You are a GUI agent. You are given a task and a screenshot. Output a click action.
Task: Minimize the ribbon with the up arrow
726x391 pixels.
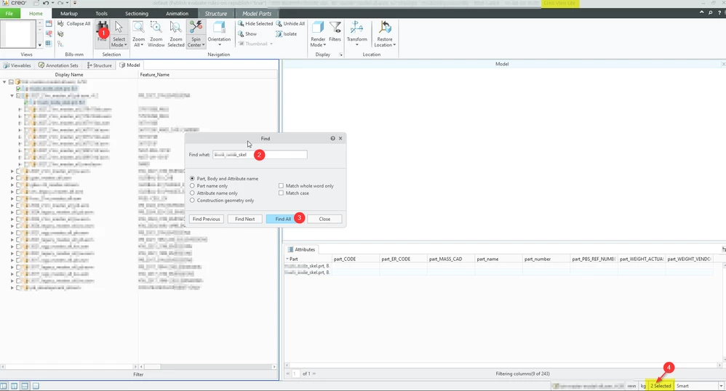tap(701, 13)
